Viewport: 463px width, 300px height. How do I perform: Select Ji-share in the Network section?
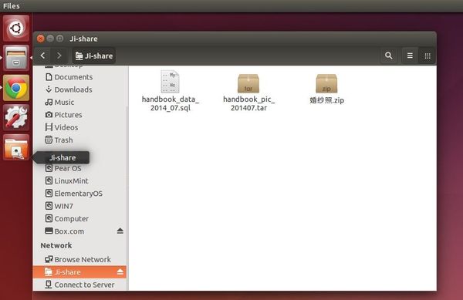tap(80, 272)
